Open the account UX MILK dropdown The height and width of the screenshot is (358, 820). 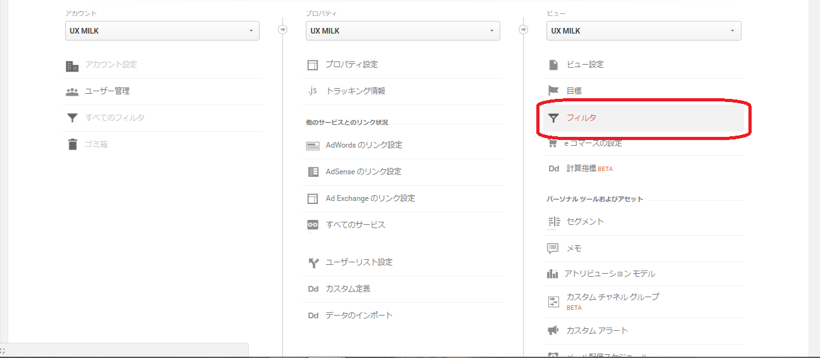click(x=162, y=31)
